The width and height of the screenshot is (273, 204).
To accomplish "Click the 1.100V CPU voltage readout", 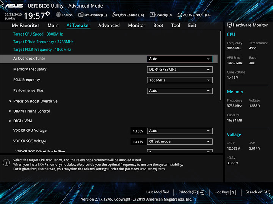I will [138, 131].
